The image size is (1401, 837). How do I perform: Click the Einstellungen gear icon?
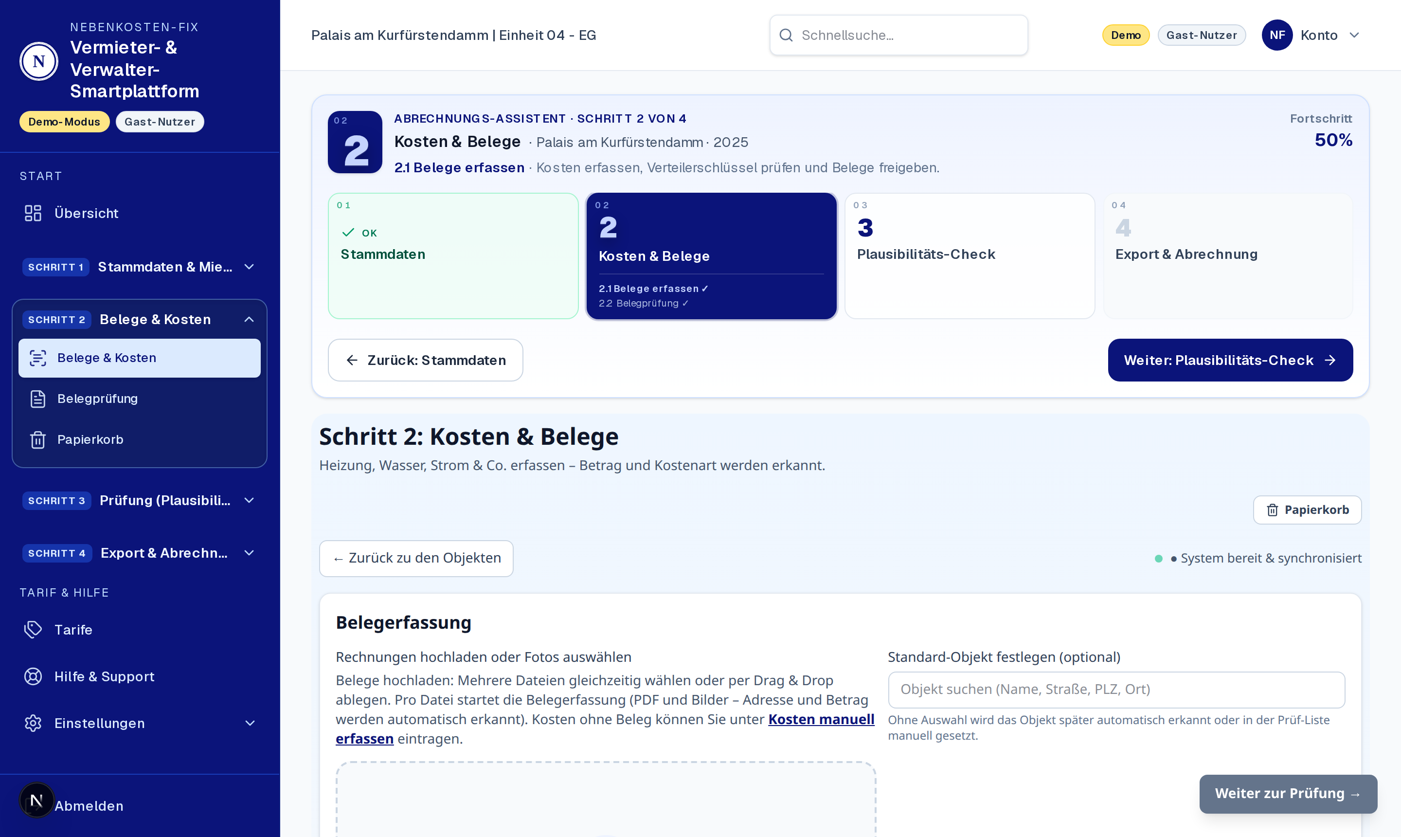click(x=33, y=723)
